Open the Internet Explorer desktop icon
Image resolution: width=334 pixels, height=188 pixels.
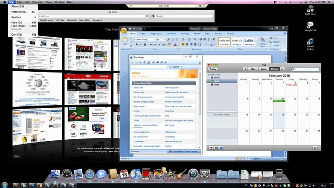(310, 44)
